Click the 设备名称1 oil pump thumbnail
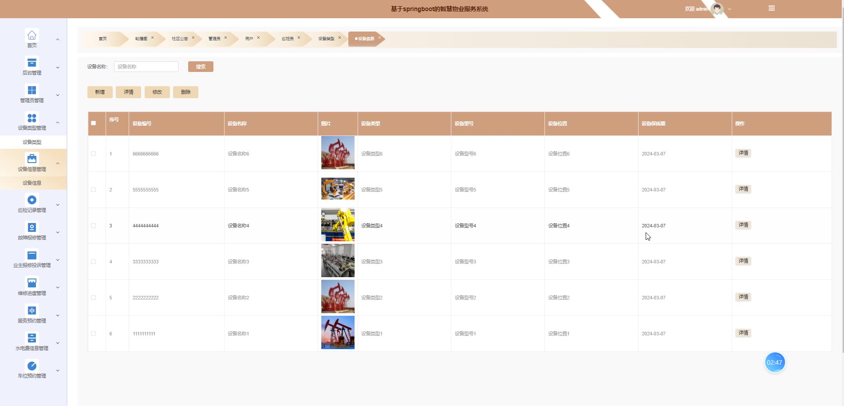This screenshot has width=844, height=406. pyautogui.click(x=338, y=333)
